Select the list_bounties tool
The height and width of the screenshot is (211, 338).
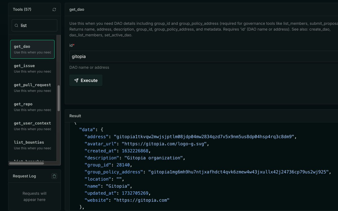[x=32, y=145]
